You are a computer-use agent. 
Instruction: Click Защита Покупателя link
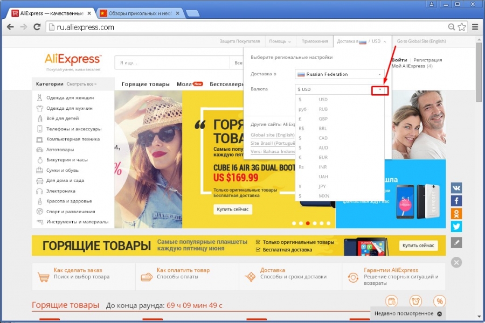240,41
